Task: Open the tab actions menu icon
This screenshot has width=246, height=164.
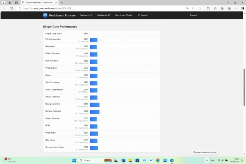Action: (16, 3)
